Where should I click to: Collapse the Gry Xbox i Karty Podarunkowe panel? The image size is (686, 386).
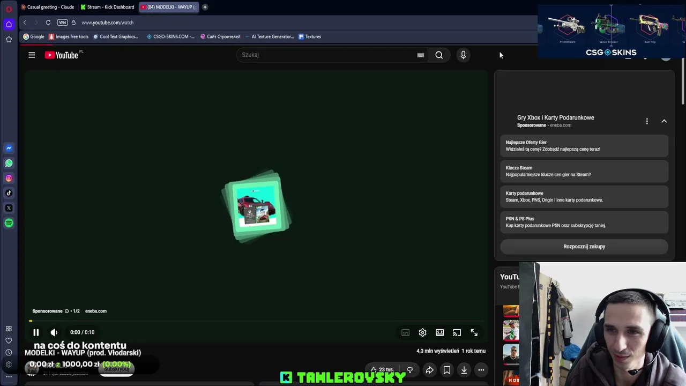coord(664,121)
